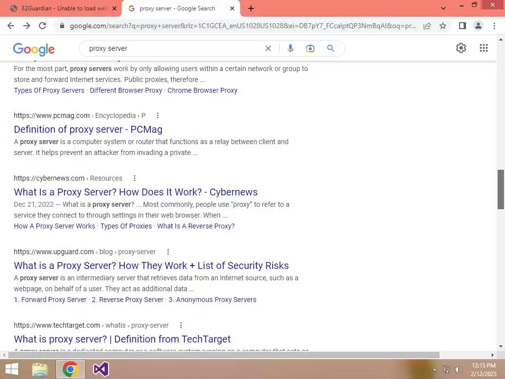Open the tab search dropdown arrow

(x=443, y=8)
